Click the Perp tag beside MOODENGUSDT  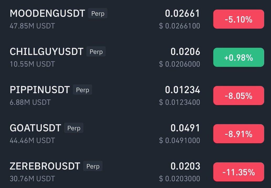tap(98, 13)
